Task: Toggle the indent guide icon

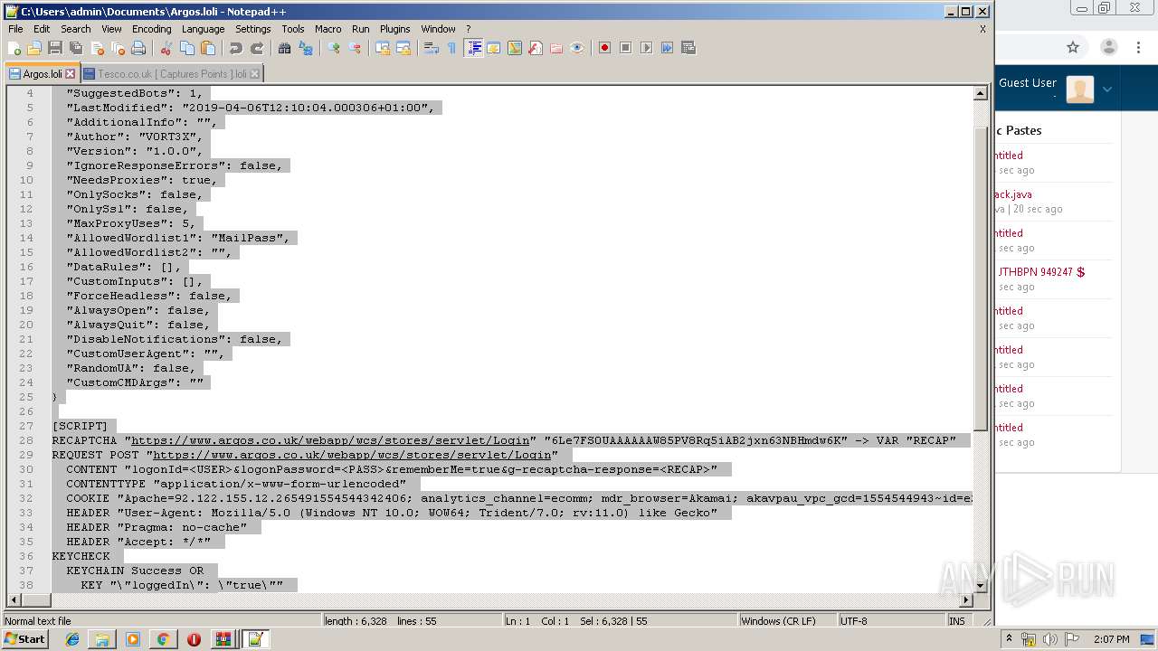Action: pos(473,48)
